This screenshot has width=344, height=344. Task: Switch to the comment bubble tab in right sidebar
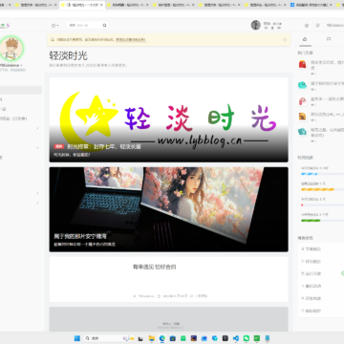(x=329, y=39)
